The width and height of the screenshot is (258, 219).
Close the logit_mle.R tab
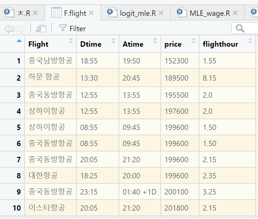(161, 13)
